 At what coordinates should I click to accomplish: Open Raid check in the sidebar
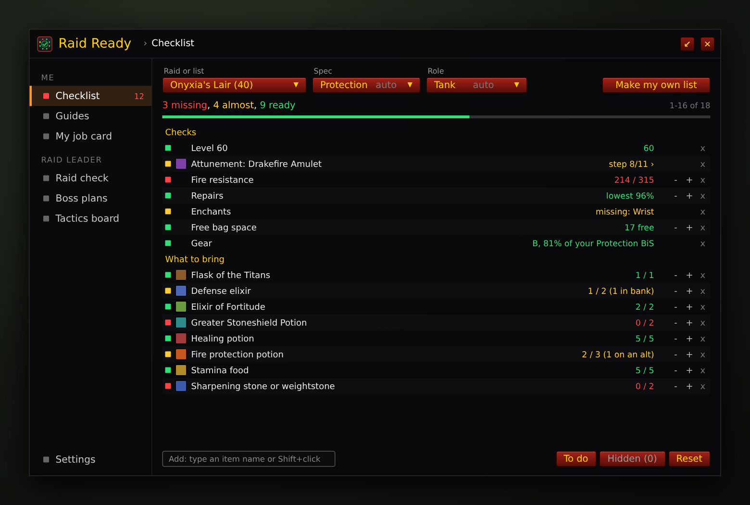click(x=91, y=178)
